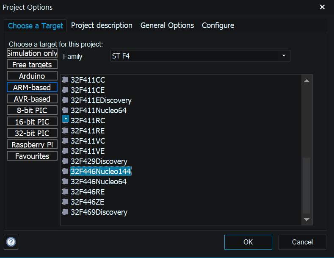This screenshot has height=258, width=334.
Task: Click the chip icon beside 32F429Discovery
Action: (65, 161)
